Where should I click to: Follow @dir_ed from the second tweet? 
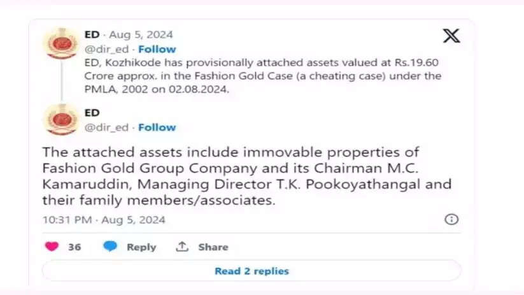157,127
